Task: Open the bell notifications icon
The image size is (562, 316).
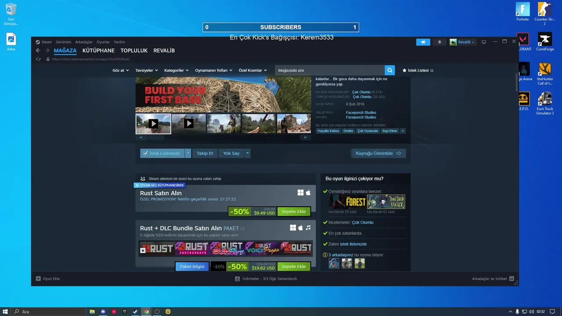Action: pos(440,42)
